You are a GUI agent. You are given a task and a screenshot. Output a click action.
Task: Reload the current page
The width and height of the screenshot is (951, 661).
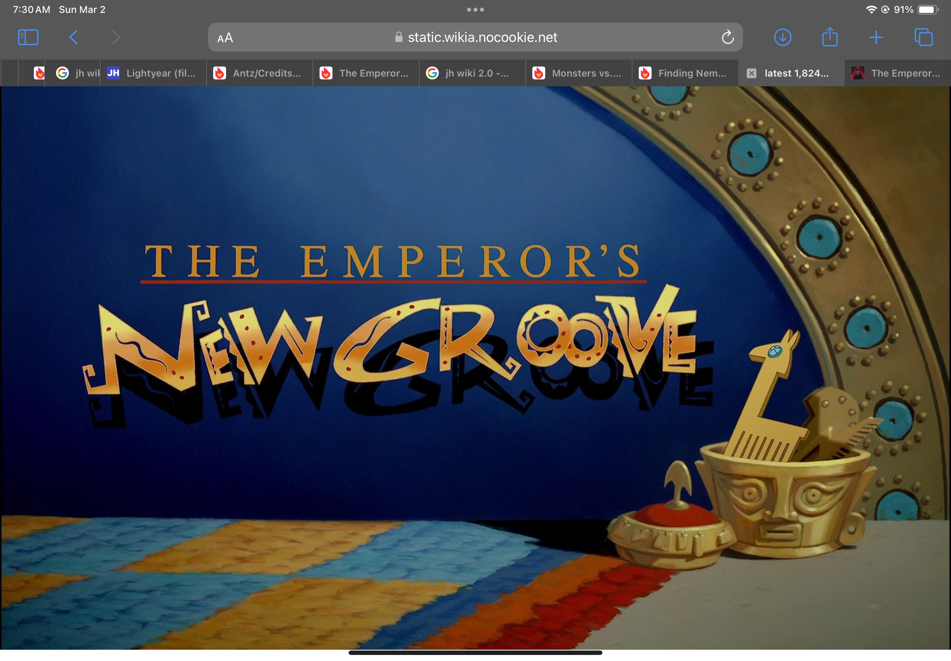pyautogui.click(x=727, y=37)
